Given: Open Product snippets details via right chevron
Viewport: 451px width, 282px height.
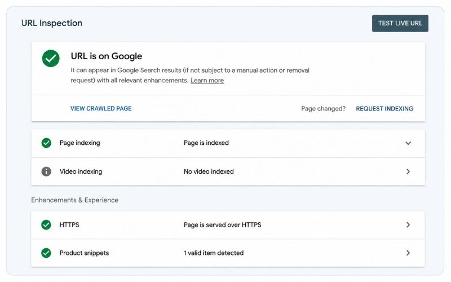Looking at the screenshot, I should [x=408, y=253].
